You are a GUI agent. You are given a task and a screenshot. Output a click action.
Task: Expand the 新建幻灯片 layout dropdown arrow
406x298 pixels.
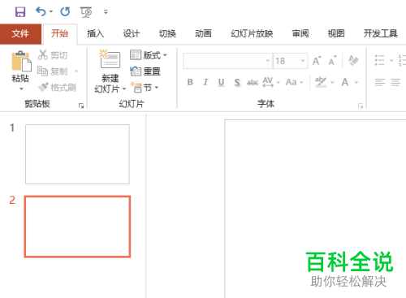pyautogui.click(x=124, y=89)
